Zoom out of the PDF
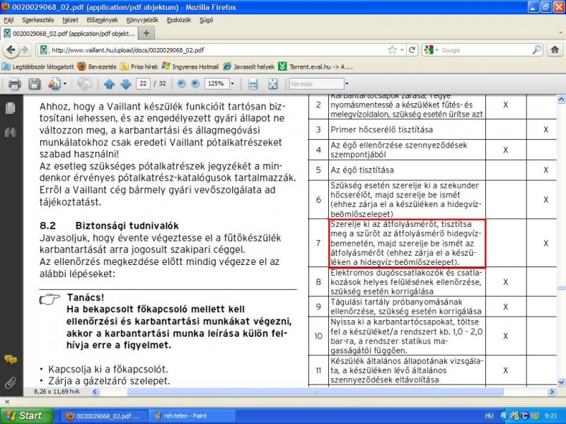Image resolution: width=566 pixels, height=424 pixels. pos(182,83)
